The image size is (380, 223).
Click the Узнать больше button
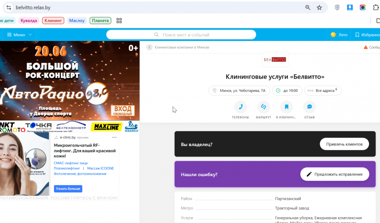pos(68,188)
